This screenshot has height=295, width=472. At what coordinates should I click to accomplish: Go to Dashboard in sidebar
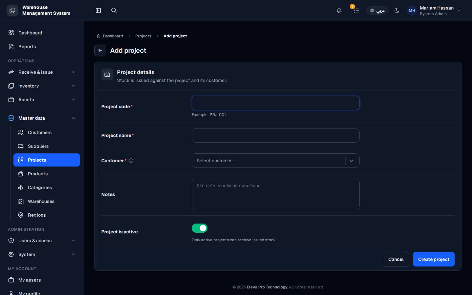[x=42, y=33]
